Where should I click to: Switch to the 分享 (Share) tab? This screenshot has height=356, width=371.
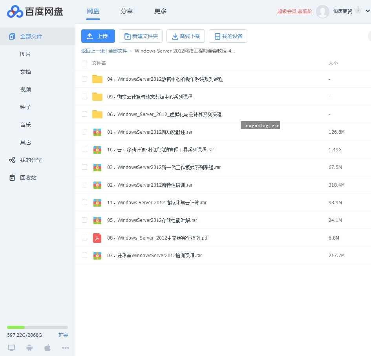click(x=127, y=11)
